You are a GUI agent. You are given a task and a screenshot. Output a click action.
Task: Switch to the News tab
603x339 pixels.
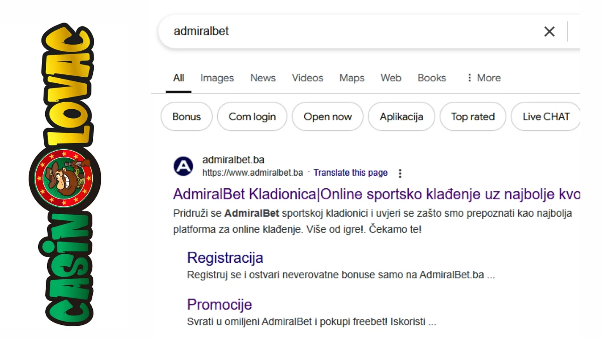tap(263, 78)
